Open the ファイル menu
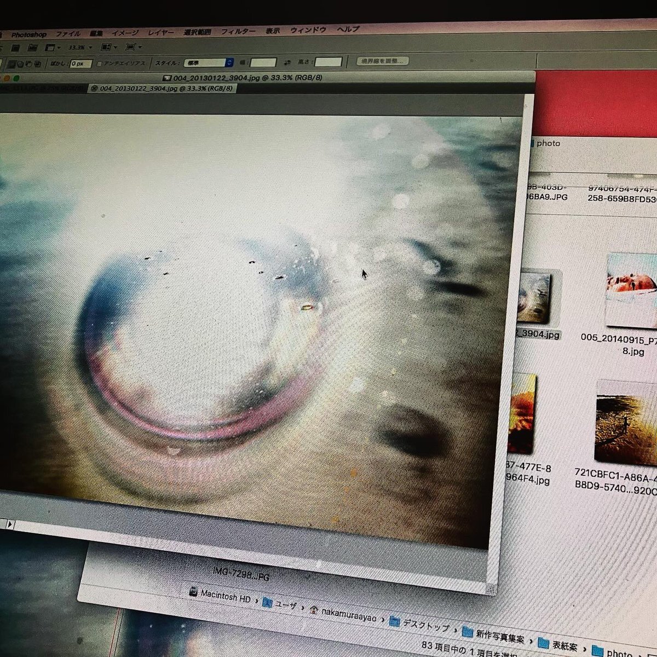The image size is (657, 657). 68,34
